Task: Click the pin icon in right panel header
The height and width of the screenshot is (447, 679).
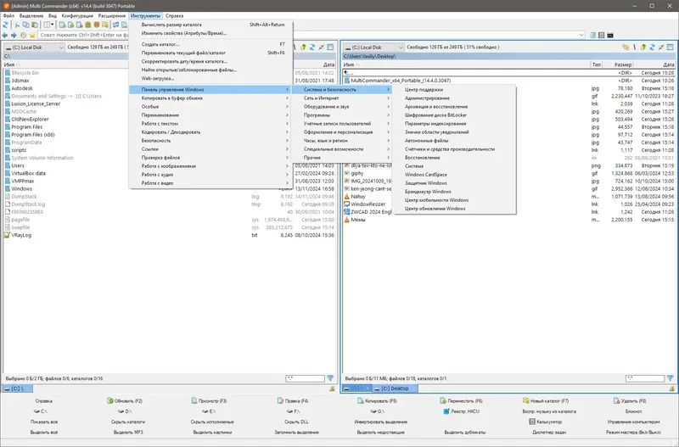Action: coord(661,47)
